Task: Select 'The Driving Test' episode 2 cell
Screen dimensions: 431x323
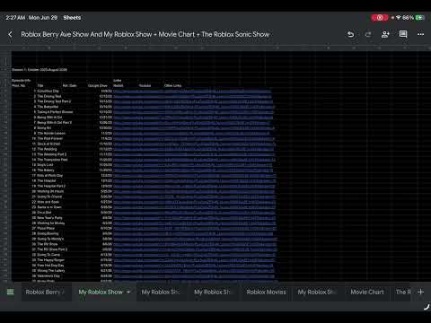Action: 49,96
